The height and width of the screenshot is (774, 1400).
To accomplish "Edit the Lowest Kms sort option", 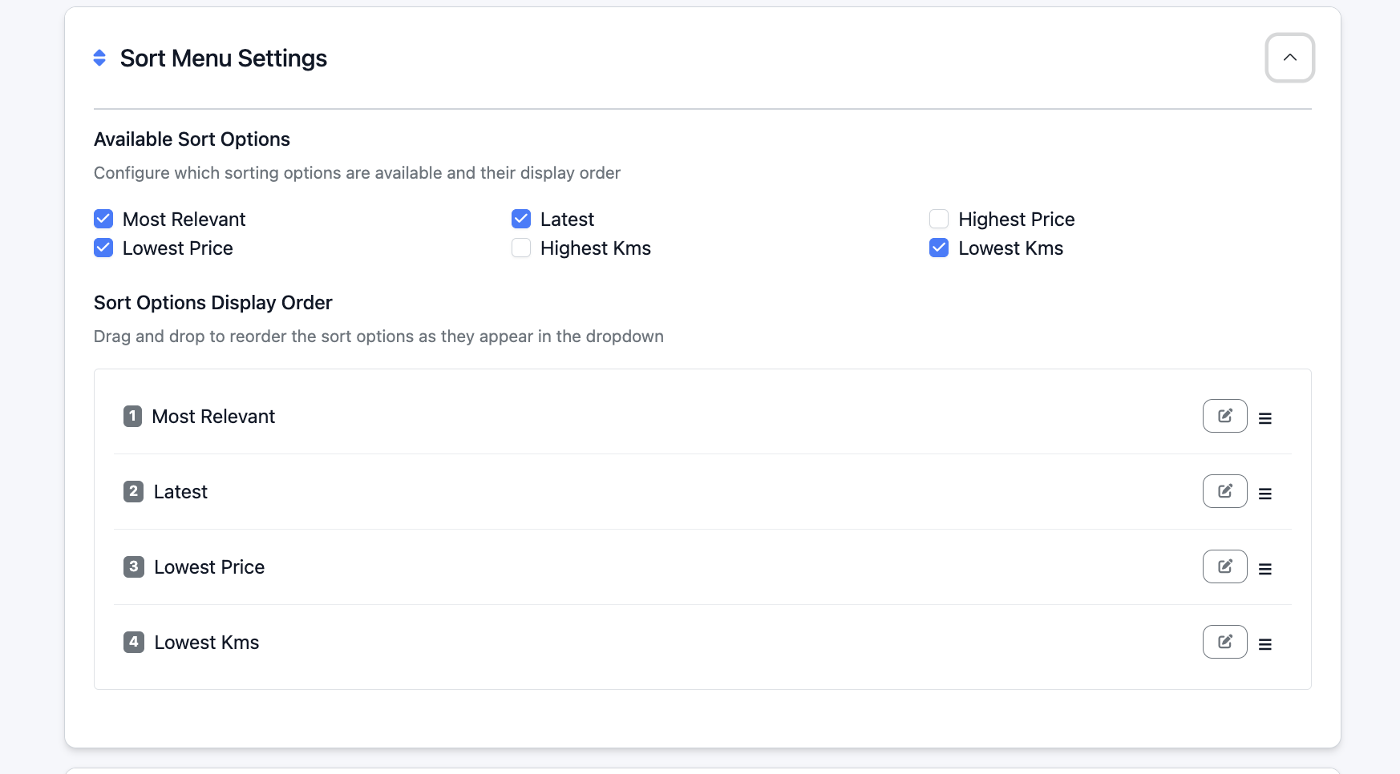I will coord(1224,642).
